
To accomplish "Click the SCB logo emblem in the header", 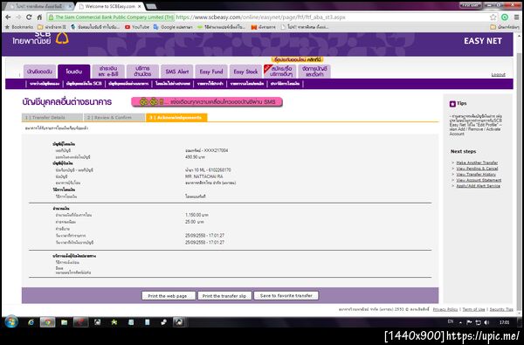I will [x=62, y=38].
